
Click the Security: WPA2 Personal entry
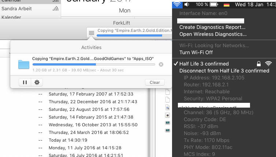pos(213,98)
